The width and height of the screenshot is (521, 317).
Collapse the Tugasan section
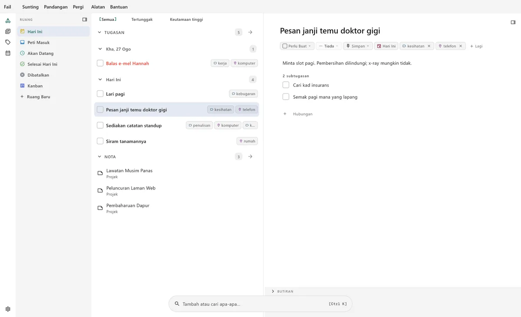coord(99,33)
